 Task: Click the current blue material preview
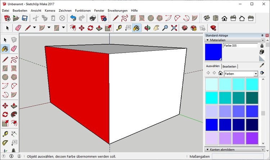[213, 52]
